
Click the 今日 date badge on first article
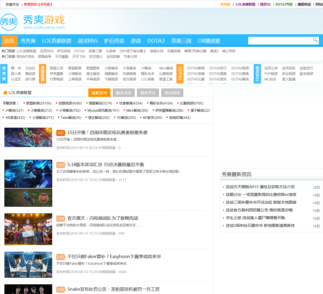(x=60, y=133)
